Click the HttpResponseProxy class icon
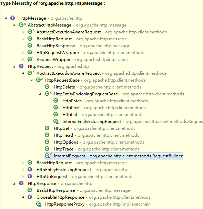Image resolution: width=203 pixels, height=209 pixels. pyautogui.click(x=39, y=204)
